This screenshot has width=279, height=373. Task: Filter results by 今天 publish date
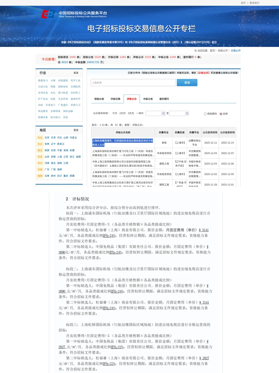coord(114,113)
